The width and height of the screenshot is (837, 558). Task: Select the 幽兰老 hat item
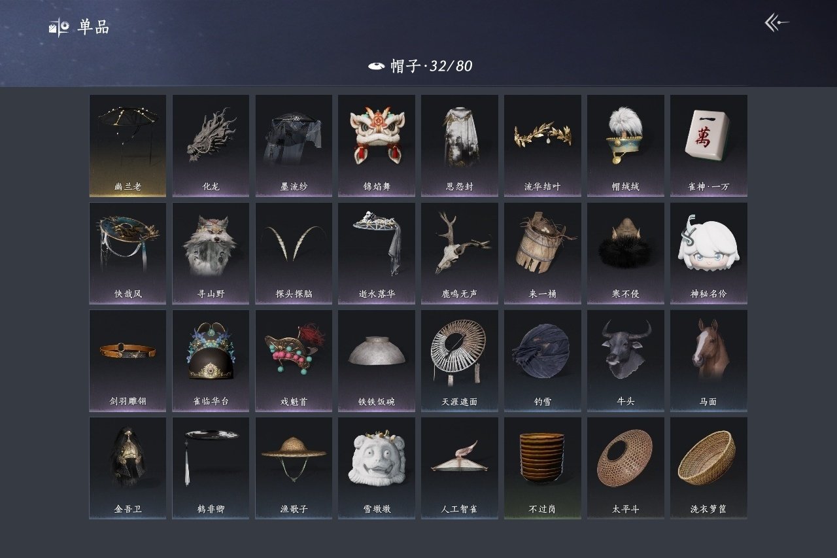[x=128, y=145]
